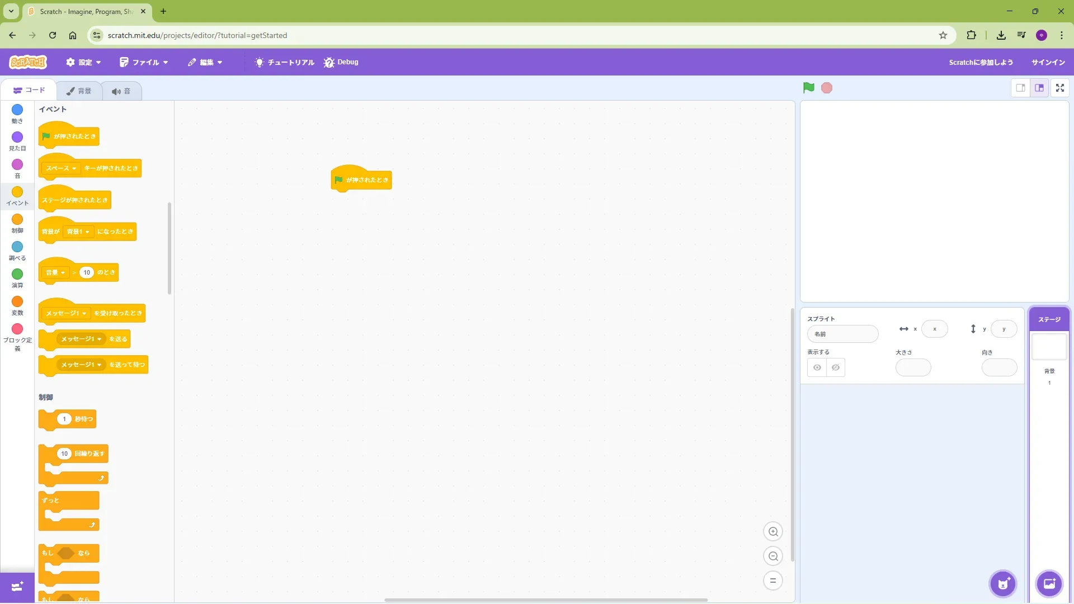The height and width of the screenshot is (604, 1074).
Task: Open the ファイル file menu
Action: coord(144,62)
